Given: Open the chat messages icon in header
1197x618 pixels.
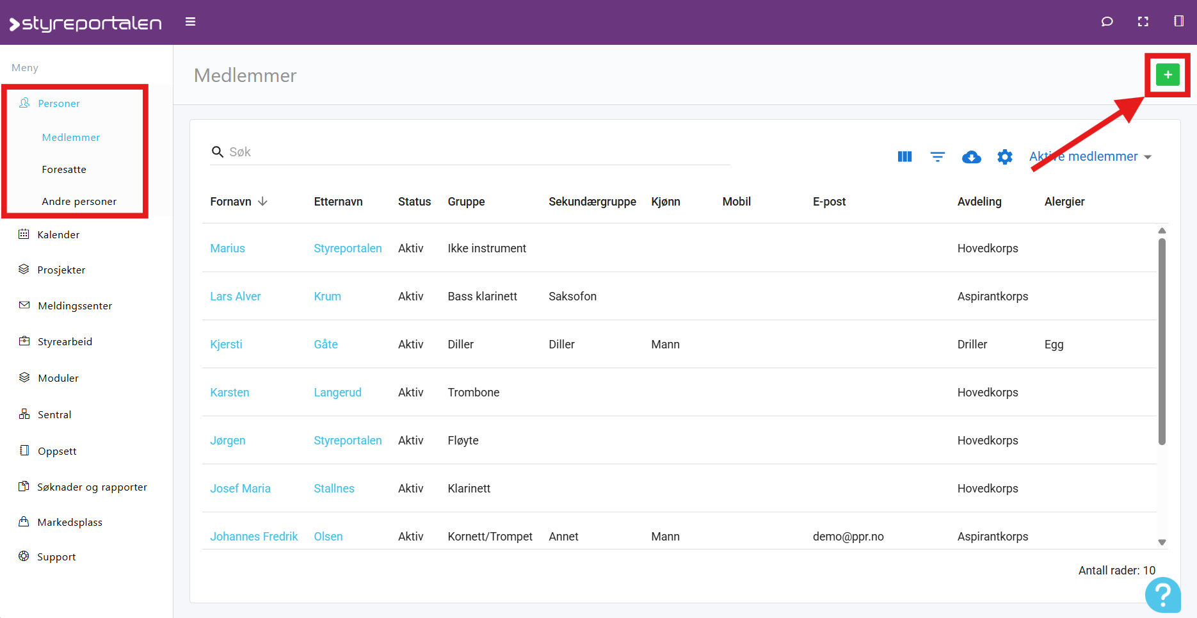Looking at the screenshot, I should [1107, 22].
